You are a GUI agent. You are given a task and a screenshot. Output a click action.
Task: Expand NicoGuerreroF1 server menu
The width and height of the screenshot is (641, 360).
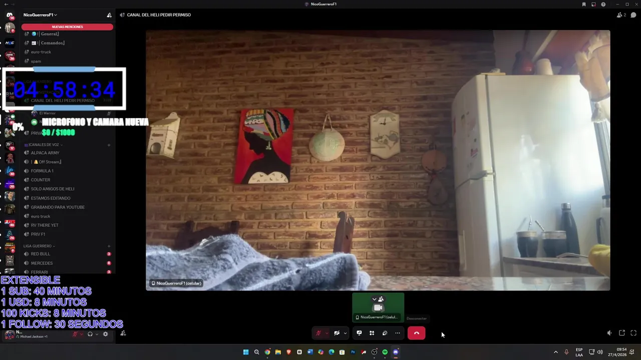(x=40, y=15)
